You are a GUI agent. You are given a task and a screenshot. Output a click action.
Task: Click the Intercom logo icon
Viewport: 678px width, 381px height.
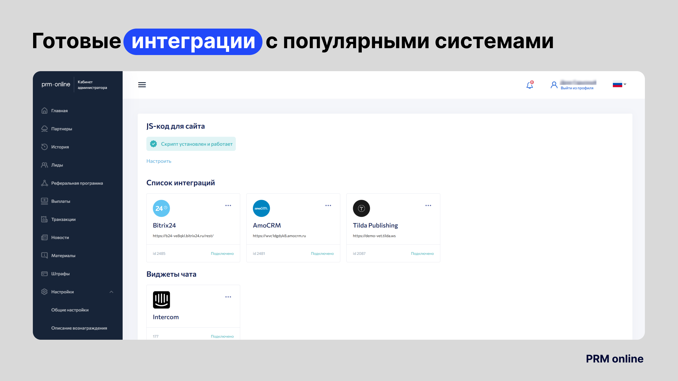click(x=161, y=300)
